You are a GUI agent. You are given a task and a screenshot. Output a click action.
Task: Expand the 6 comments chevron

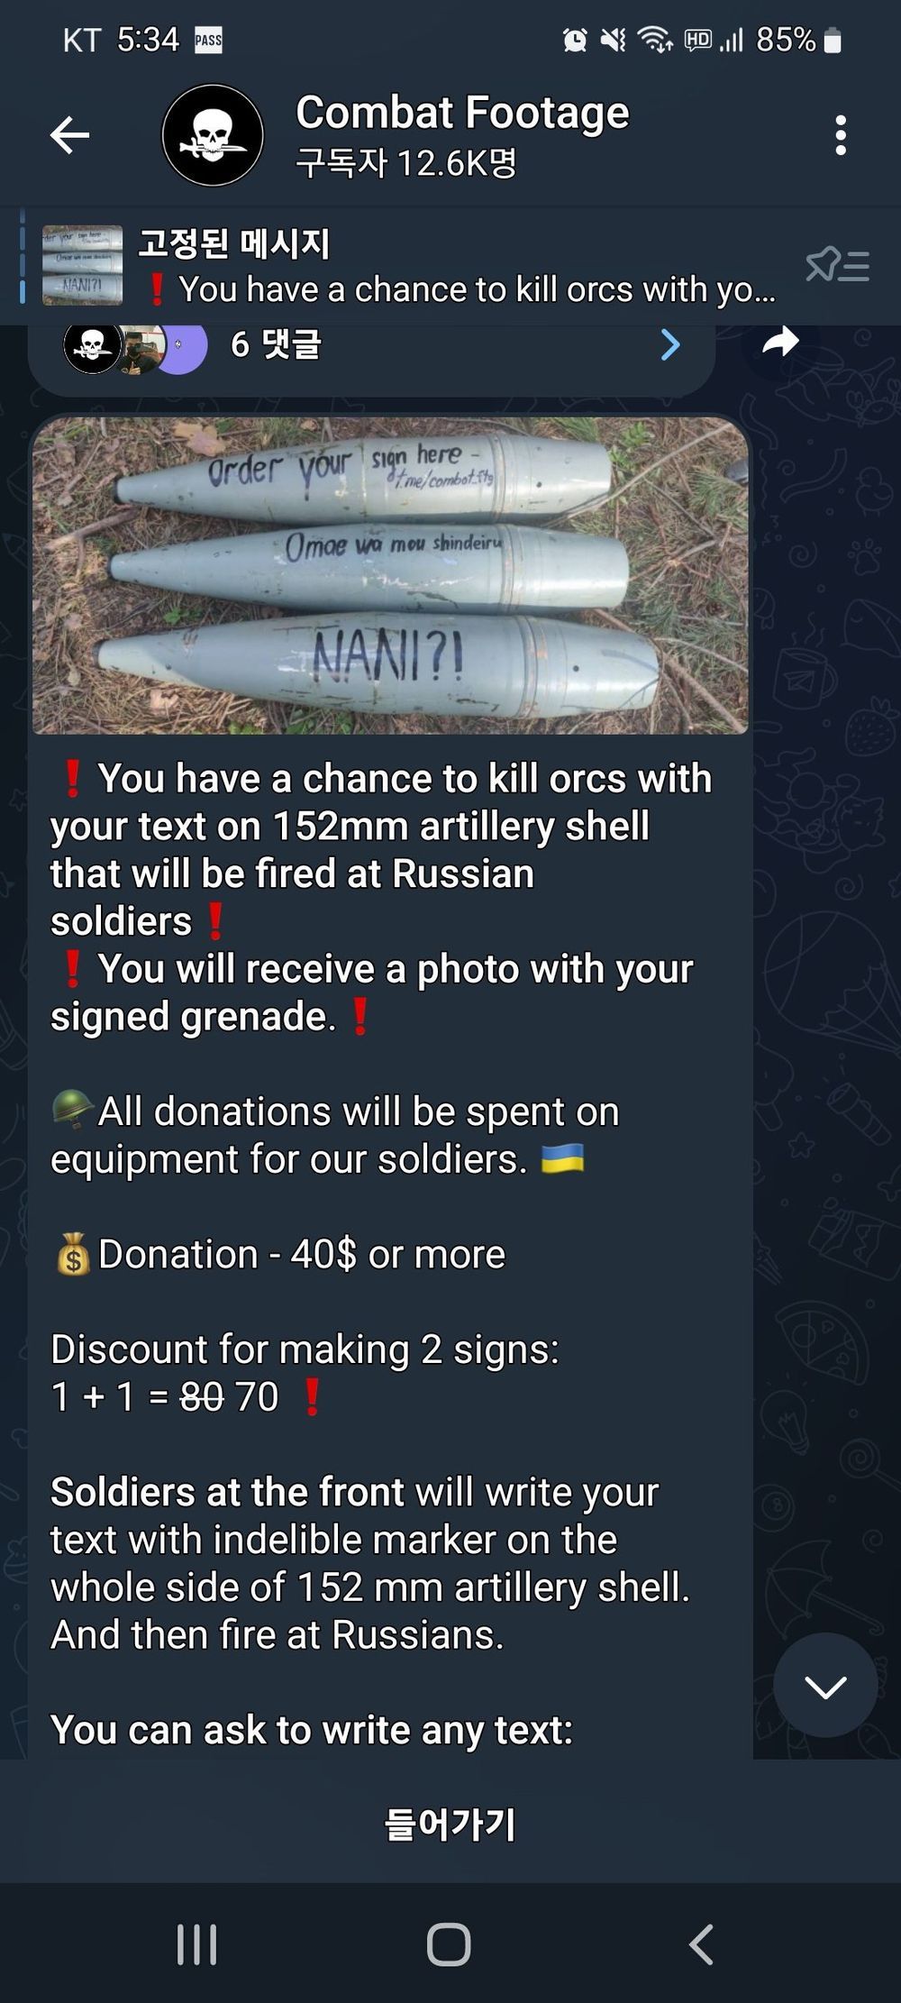click(x=670, y=344)
